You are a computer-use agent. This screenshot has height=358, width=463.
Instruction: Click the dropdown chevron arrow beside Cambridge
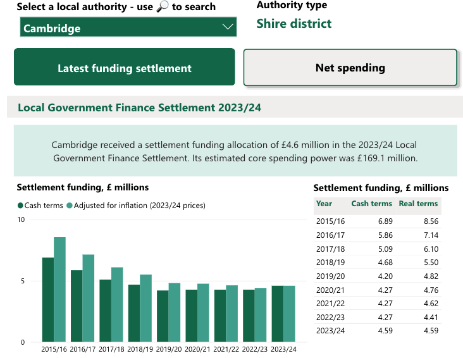click(228, 27)
